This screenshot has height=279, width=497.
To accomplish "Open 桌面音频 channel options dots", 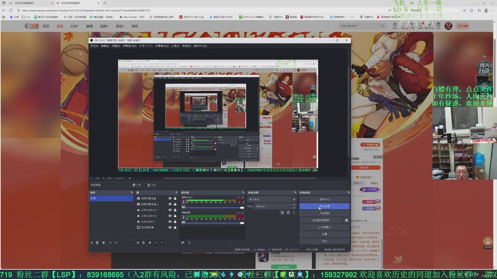I will click(x=183, y=218).
